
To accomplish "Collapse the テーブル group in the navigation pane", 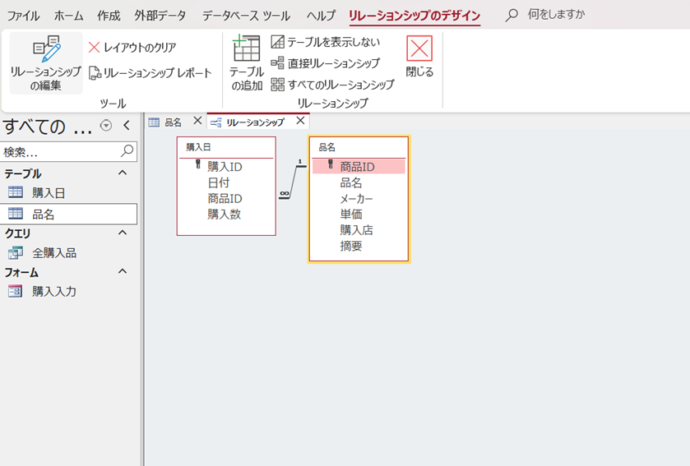I will (x=123, y=173).
